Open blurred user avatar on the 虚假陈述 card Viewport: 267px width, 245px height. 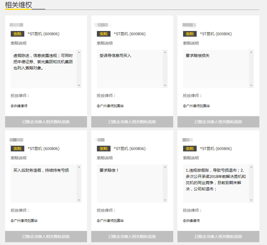[x=17, y=25]
